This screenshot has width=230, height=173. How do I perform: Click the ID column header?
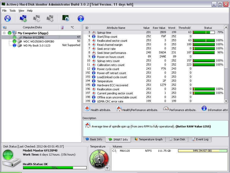[x=87, y=28]
